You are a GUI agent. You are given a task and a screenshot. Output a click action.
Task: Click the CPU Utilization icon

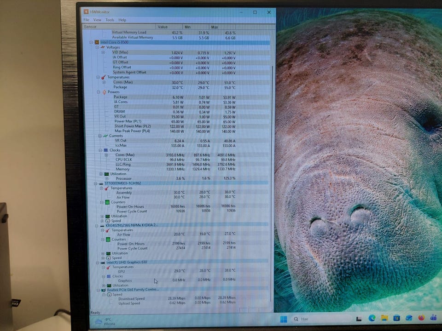coord(106,174)
